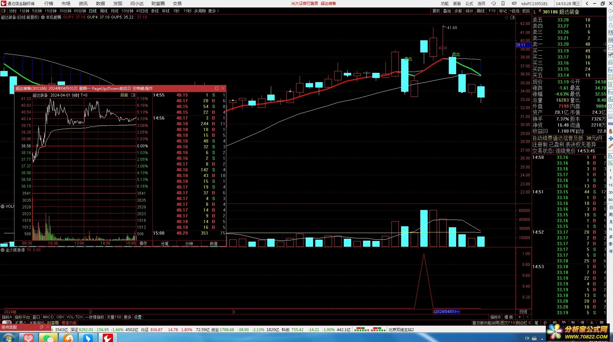Open the Pinduoduo heart taskbar icon
Image resolution: width=613 pixels, height=342 pixels.
coord(28,338)
